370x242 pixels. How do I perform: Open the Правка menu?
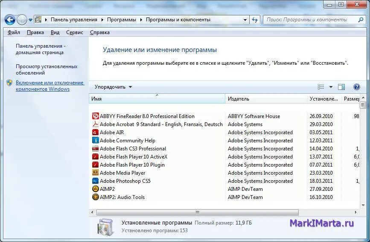pyautogui.click(x=35, y=32)
